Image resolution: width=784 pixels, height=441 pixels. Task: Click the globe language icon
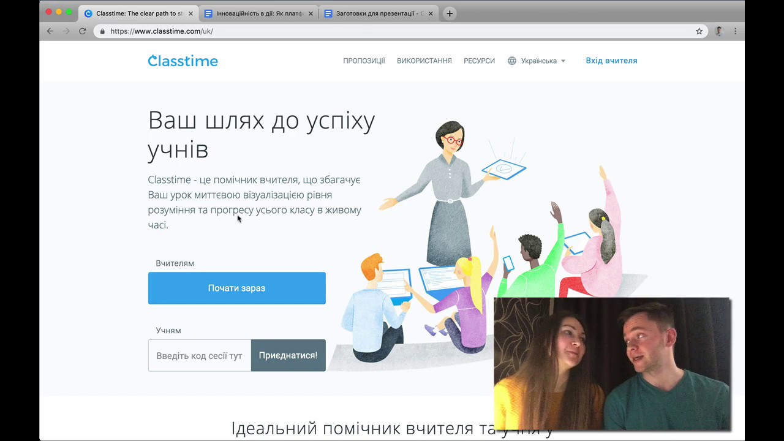[512, 61]
